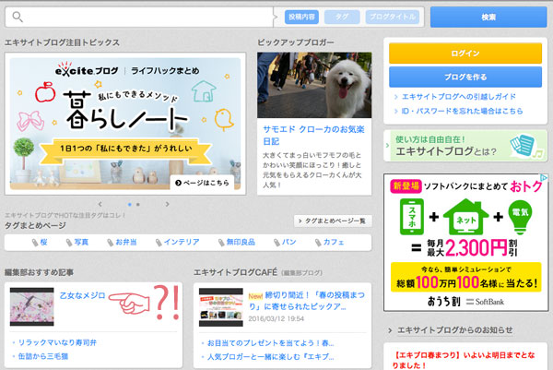
Task: Open the 無印良品 tag
Action: coord(241,242)
